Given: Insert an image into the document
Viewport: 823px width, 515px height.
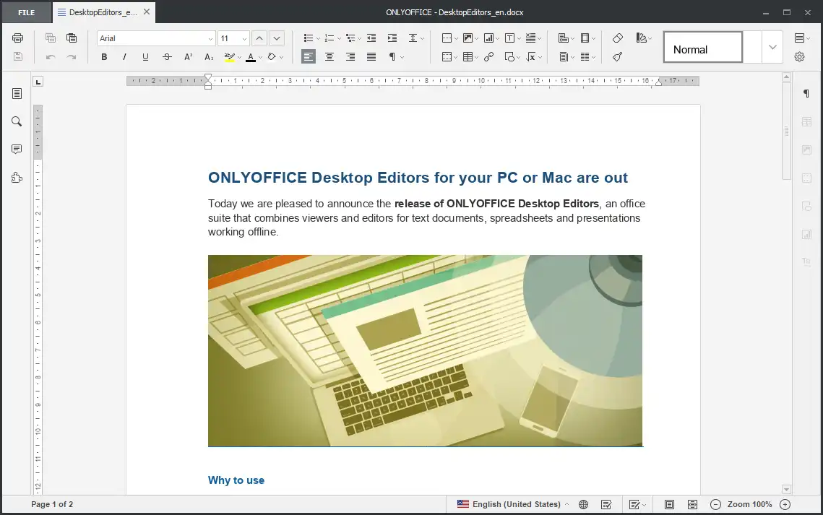Looking at the screenshot, I should coord(467,38).
